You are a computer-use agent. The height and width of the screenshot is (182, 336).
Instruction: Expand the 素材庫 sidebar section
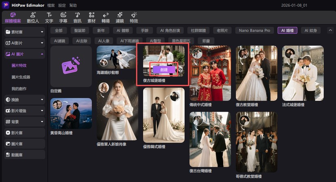[x=24, y=32]
